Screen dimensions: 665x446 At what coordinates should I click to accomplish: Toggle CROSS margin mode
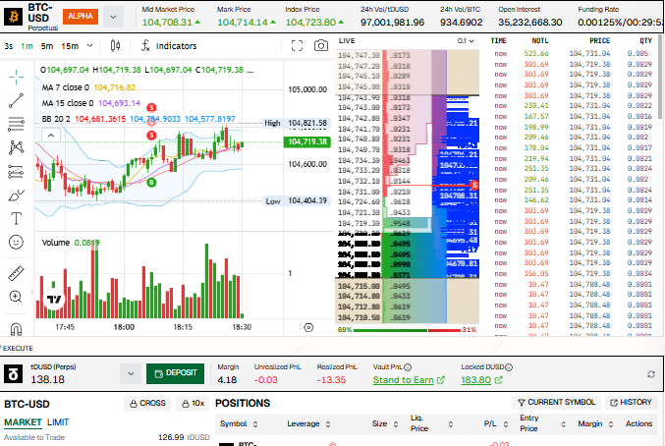click(x=147, y=403)
